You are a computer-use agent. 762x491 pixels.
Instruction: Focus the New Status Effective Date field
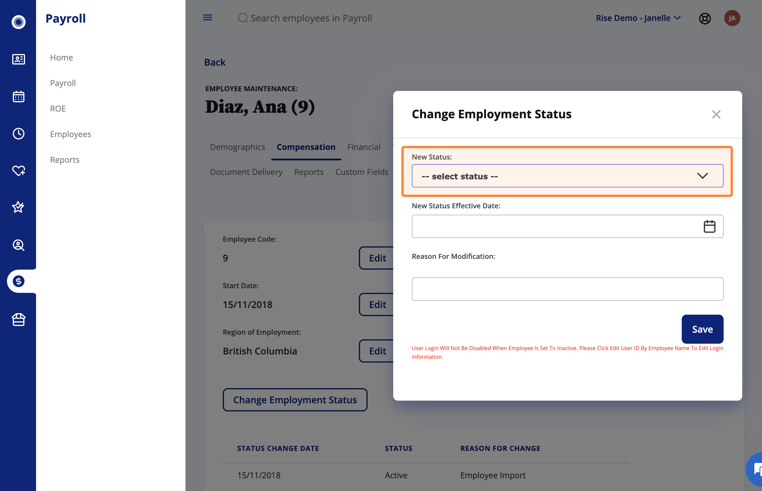567,226
